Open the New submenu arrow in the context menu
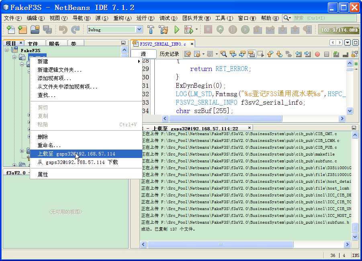362x261 pixels. pos(139,61)
